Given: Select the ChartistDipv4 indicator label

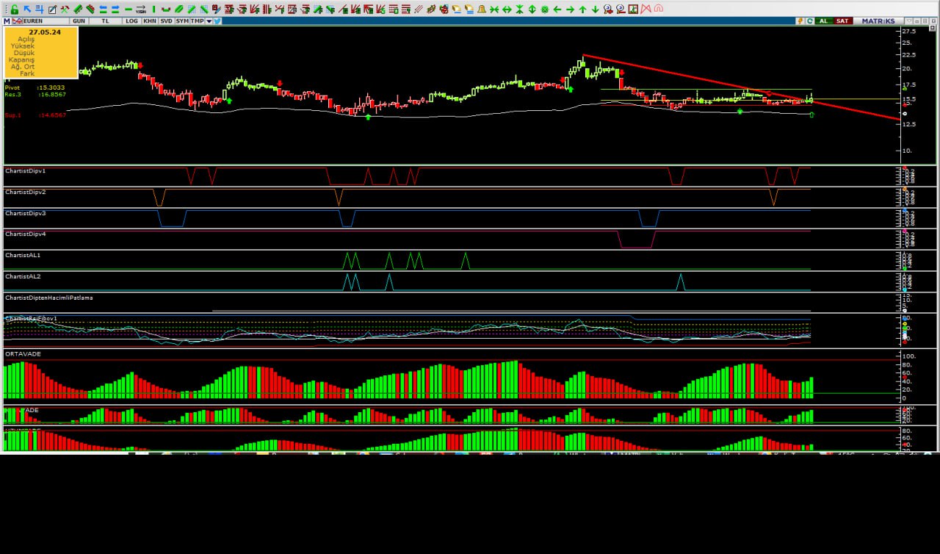Looking at the screenshot, I should [x=25, y=234].
